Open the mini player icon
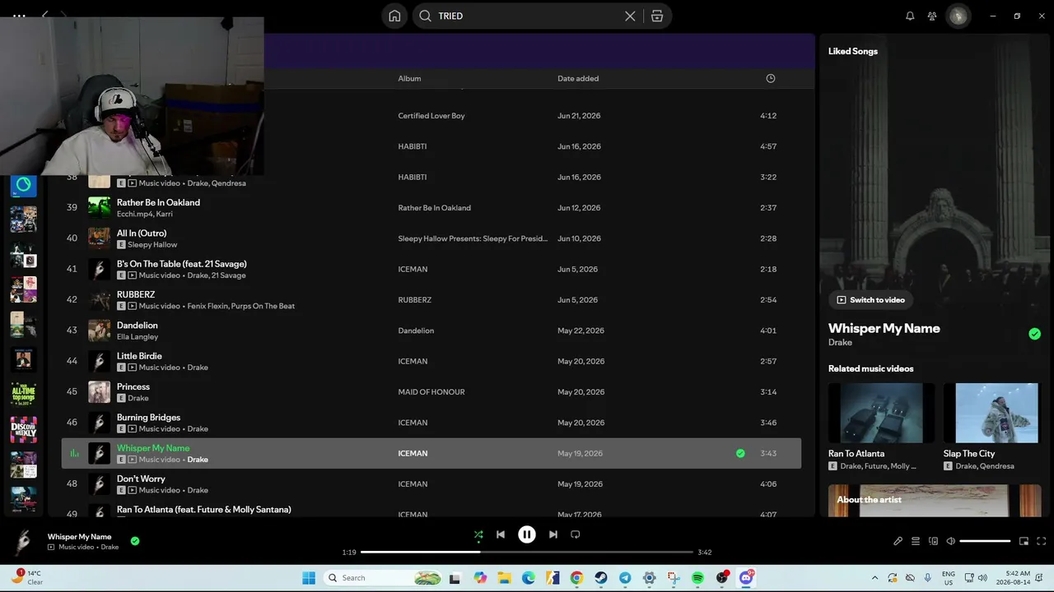This screenshot has height=592, width=1054. [1024, 541]
